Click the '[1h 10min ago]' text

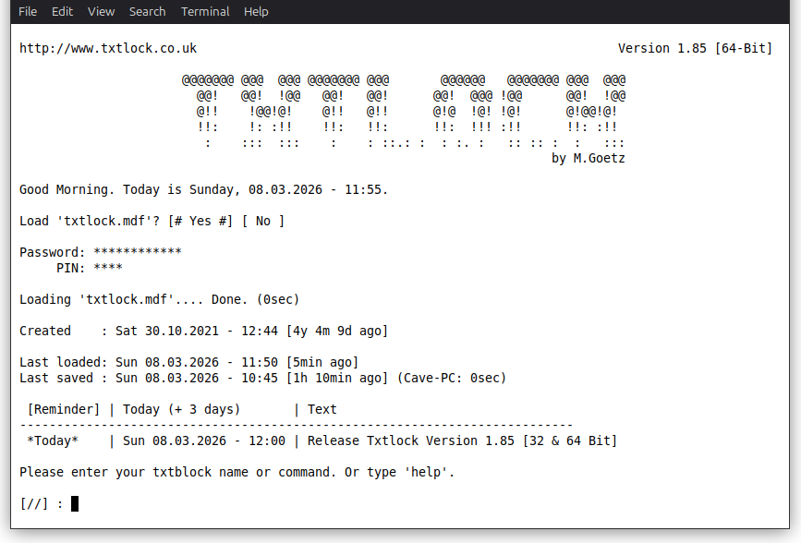click(337, 378)
